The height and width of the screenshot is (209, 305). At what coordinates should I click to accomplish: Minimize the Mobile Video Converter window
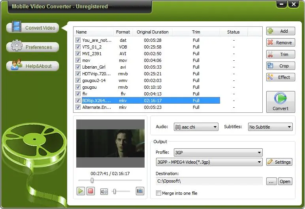281,4
